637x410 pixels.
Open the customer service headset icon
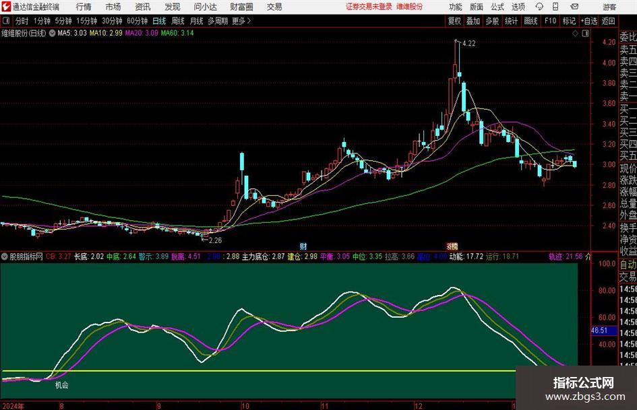[539, 7]
